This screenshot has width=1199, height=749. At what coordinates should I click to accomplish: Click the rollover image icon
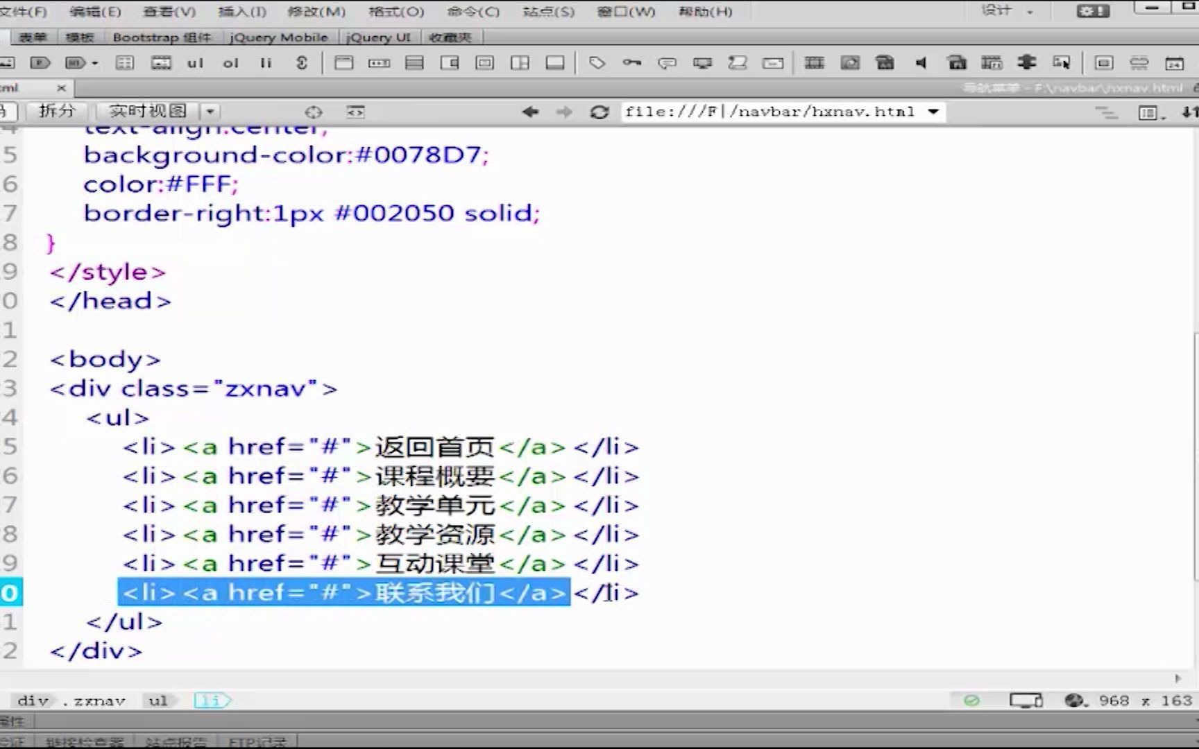(x=1062, y=63)
